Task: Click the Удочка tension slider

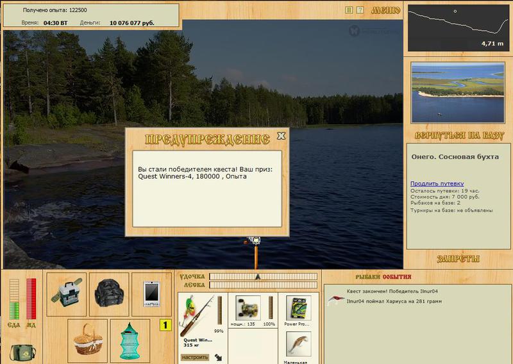Action: tap(263, 277)
